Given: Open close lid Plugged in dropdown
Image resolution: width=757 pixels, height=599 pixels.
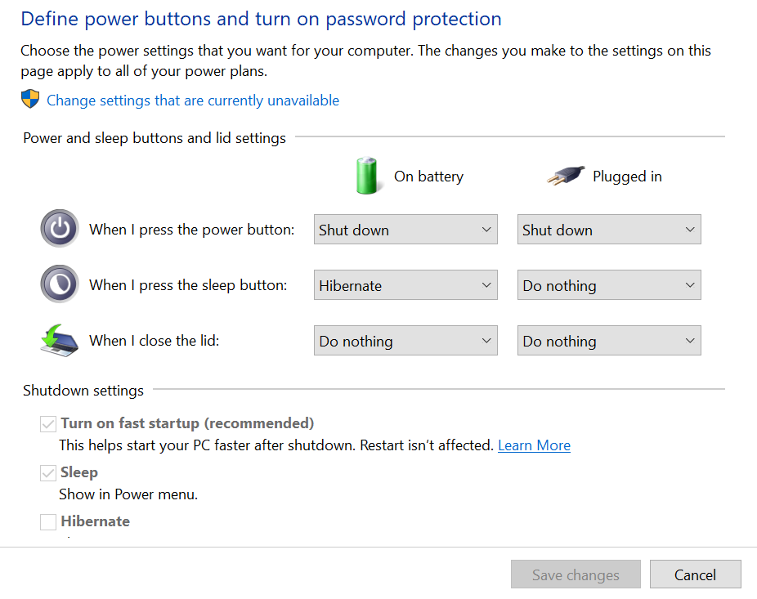Looking at the screenshot, I should click(x=609, y=340).
